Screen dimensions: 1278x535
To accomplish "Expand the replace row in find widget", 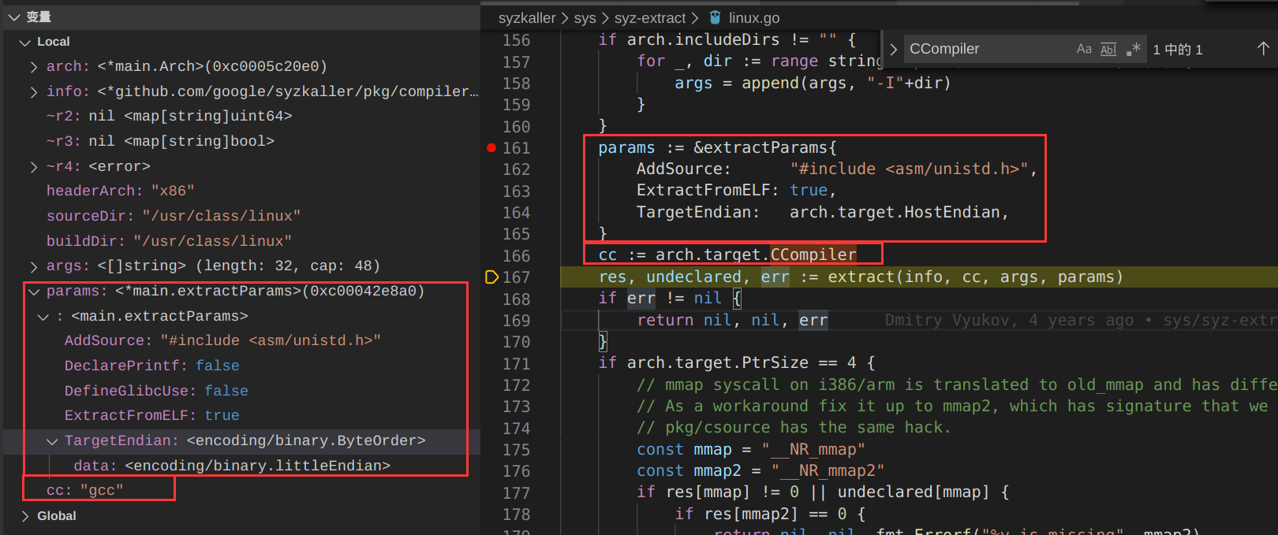I will tap(893, 49).
